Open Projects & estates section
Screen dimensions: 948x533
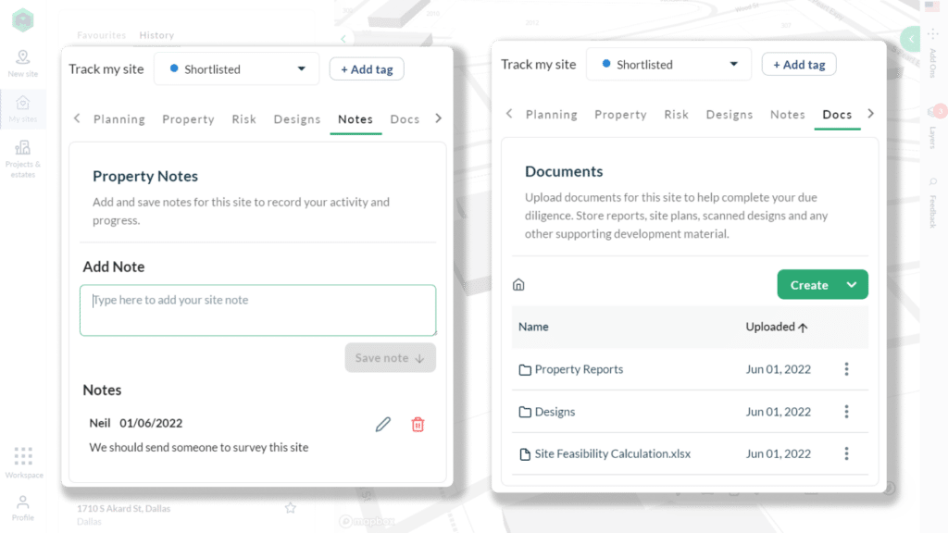coord(22,158)
